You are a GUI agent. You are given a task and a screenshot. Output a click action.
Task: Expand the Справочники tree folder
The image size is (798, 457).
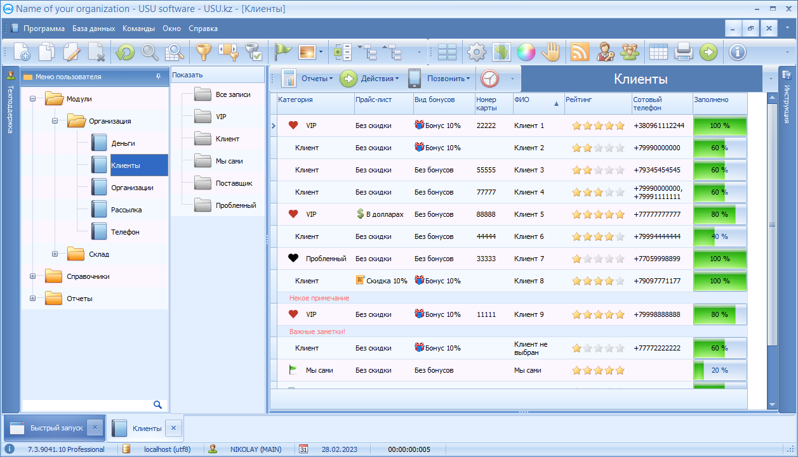32,276
